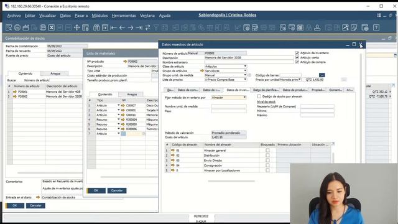Click the refresh swap-arrows toolbar icon
Viewport: 398px width, 224px height.
(148, 27)
